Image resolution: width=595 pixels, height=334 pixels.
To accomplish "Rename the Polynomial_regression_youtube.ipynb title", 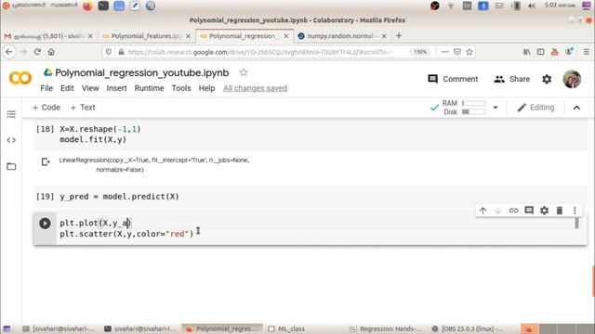I will [x=142, y=72].
